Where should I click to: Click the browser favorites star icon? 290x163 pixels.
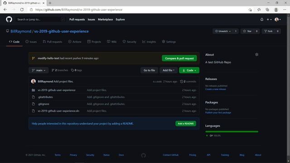[x=259, y=10]
